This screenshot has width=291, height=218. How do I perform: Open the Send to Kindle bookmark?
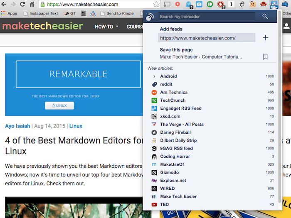[x=117, y=13]
